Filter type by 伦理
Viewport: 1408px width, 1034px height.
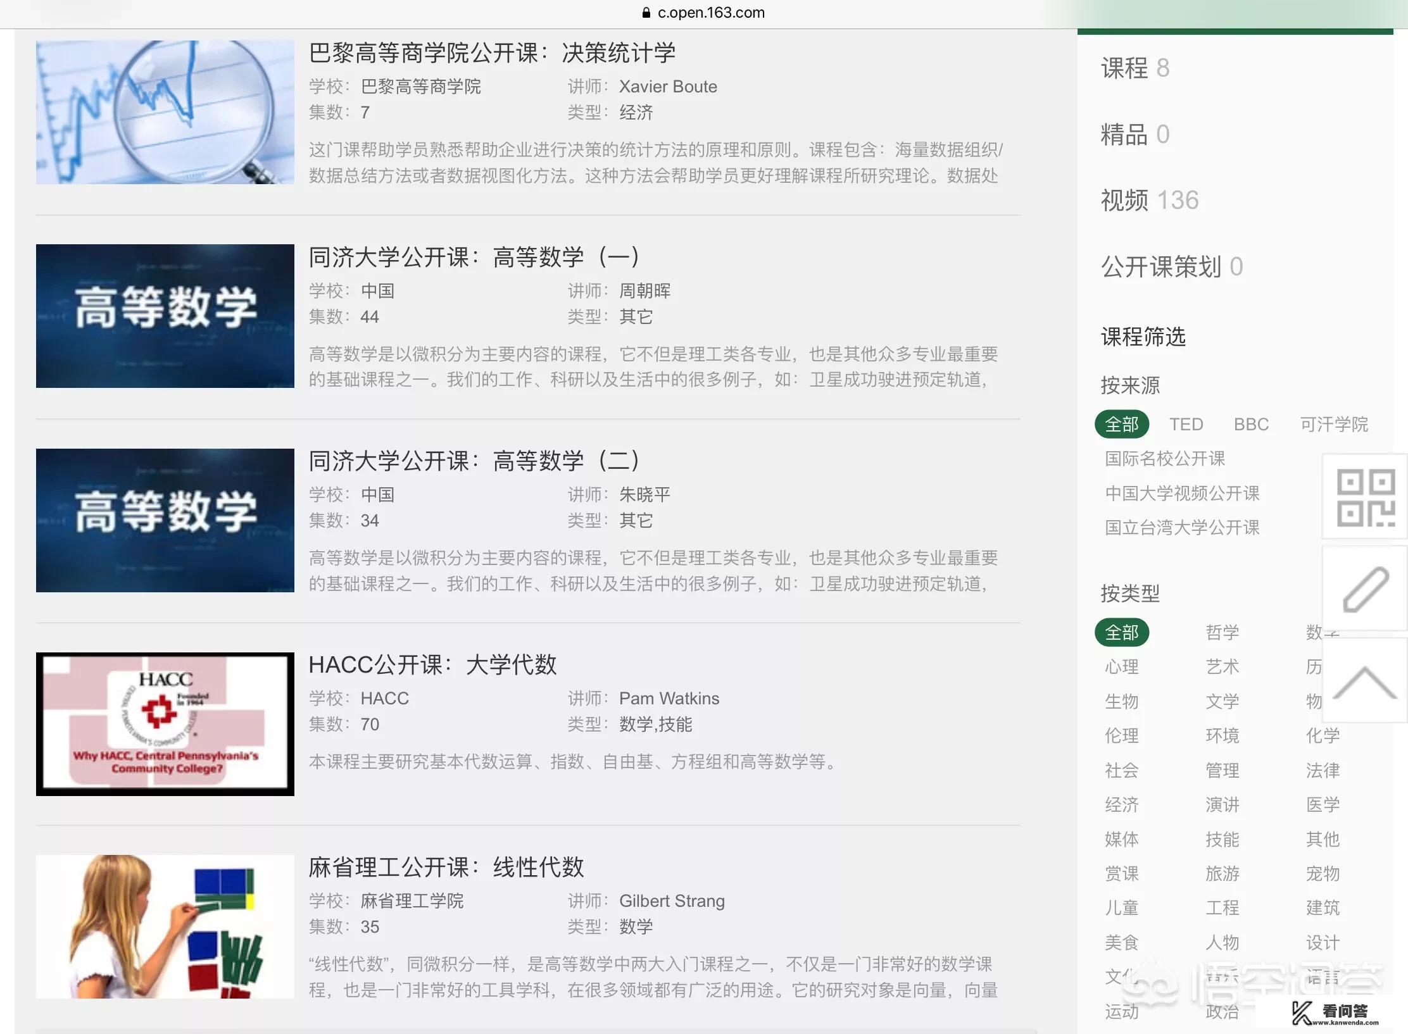pyautogui.click(x=1122, y=735)
